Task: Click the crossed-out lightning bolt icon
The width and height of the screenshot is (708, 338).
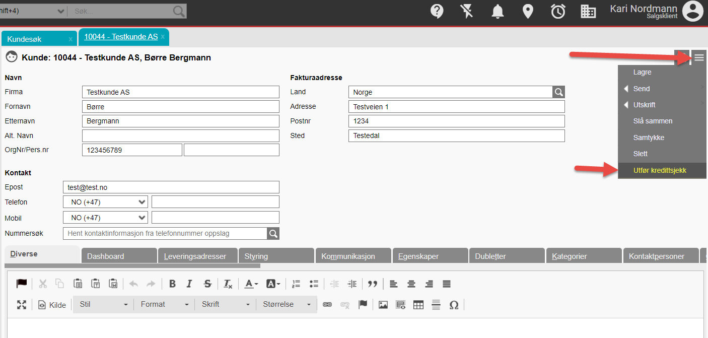Action: pyautogui.click(x=467, y=11)
